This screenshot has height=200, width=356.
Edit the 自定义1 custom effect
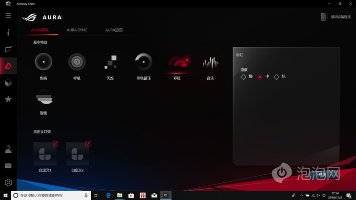tap(56, 144)
